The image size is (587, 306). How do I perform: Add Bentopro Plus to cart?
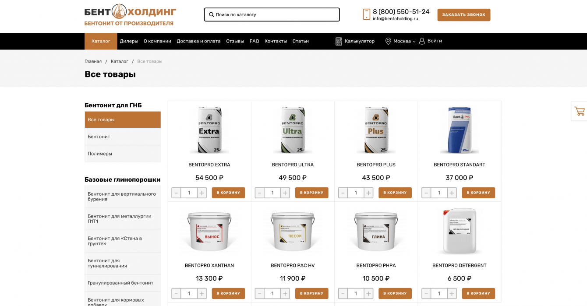click(395, 193)
